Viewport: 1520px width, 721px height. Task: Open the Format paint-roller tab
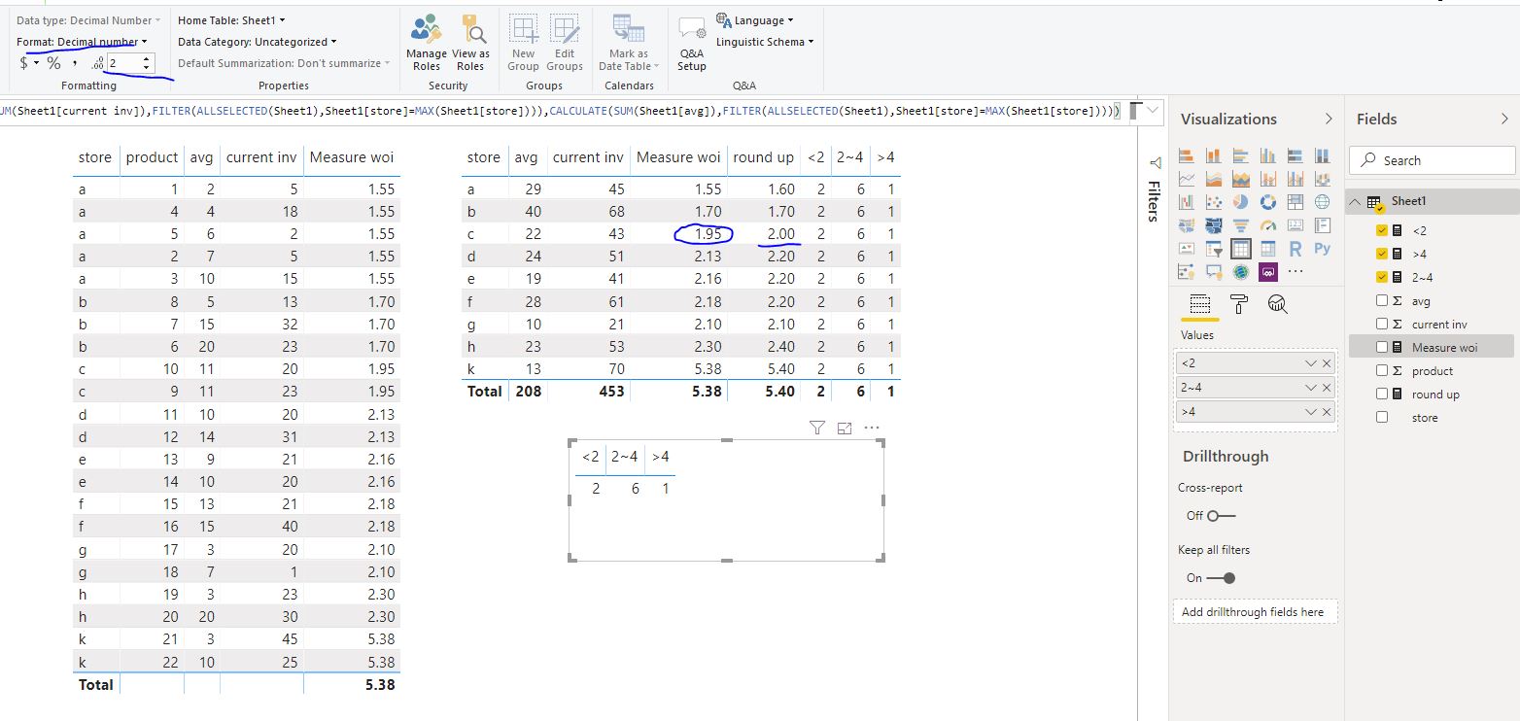1238,304
